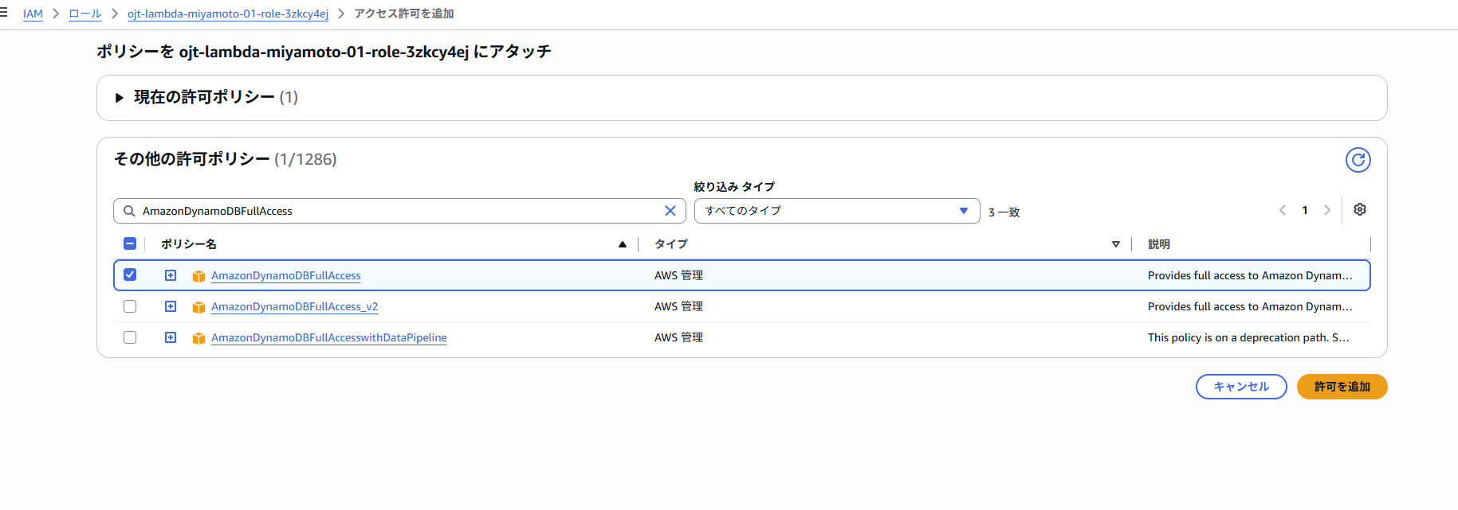Go to next page arrow
1458x510 pixels.
pos(1326,210)
